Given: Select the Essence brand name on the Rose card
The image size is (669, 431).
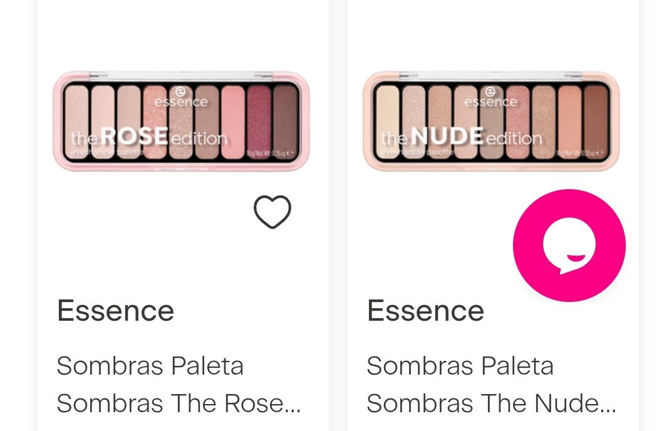Looking at the screenshot, I should [115, 311].
